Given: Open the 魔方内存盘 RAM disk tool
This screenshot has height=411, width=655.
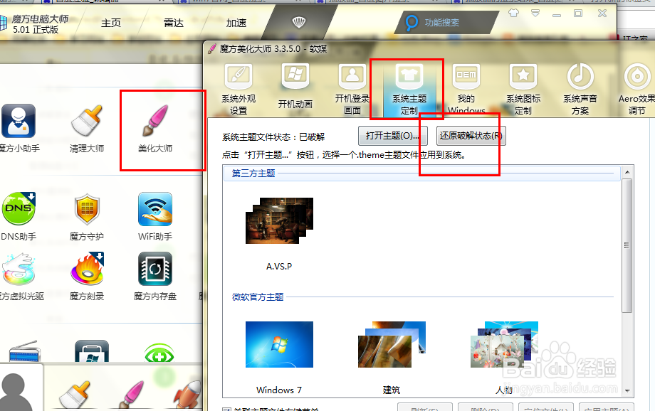Looking at the screenshot, I should pyautogui.click(x=155, y=269).
